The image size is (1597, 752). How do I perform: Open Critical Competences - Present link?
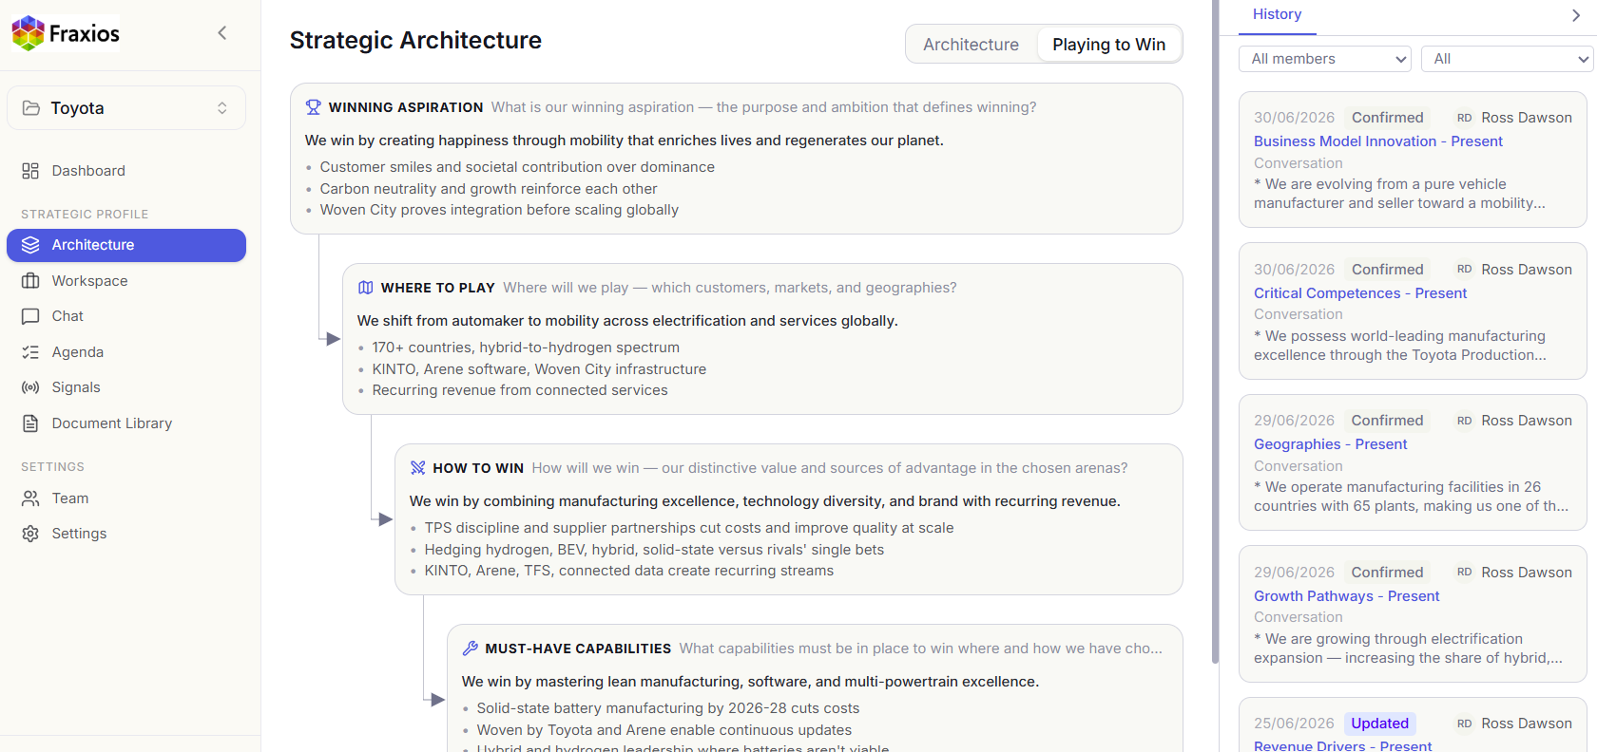tap(1360, 293)
